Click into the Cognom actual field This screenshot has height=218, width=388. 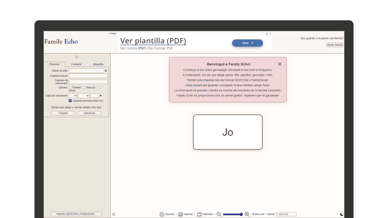pyautogui.click(x=88, y=76)
